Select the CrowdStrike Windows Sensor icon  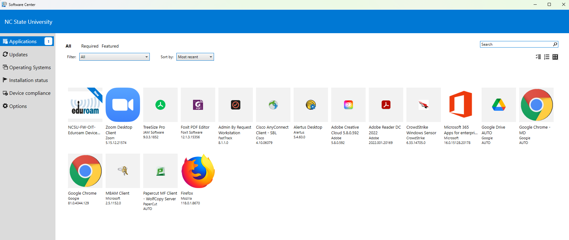tap(424, 105)
